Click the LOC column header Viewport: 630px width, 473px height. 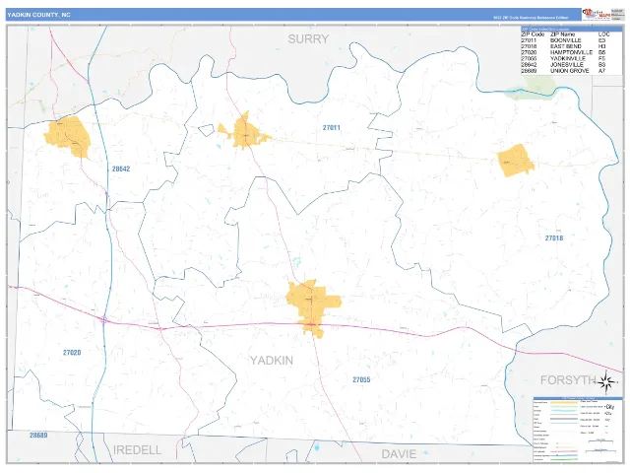(x=603, y=34)
